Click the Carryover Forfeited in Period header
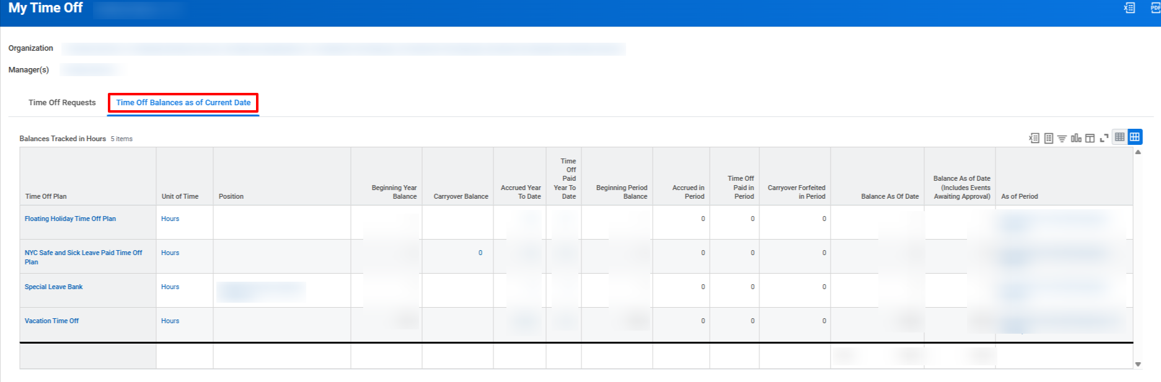The height and width of the screenshot is (382, 1161). [795, 176]
